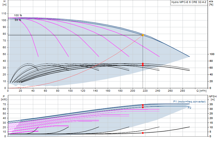The width and height of the screenshot is (218, 141).
Task: Click the 'Q [m³/h]' axis title
Action: pyautogui.click(x=201, y=91)
